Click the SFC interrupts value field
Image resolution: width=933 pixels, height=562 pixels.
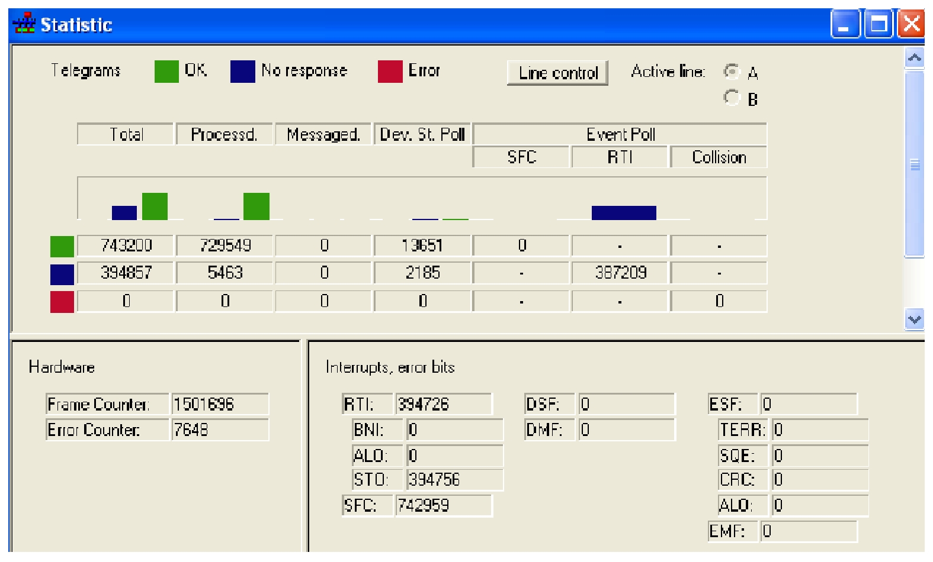[x=444, y=506]
